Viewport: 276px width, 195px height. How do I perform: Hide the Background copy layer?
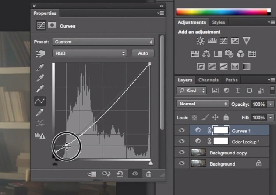point(182,152)
